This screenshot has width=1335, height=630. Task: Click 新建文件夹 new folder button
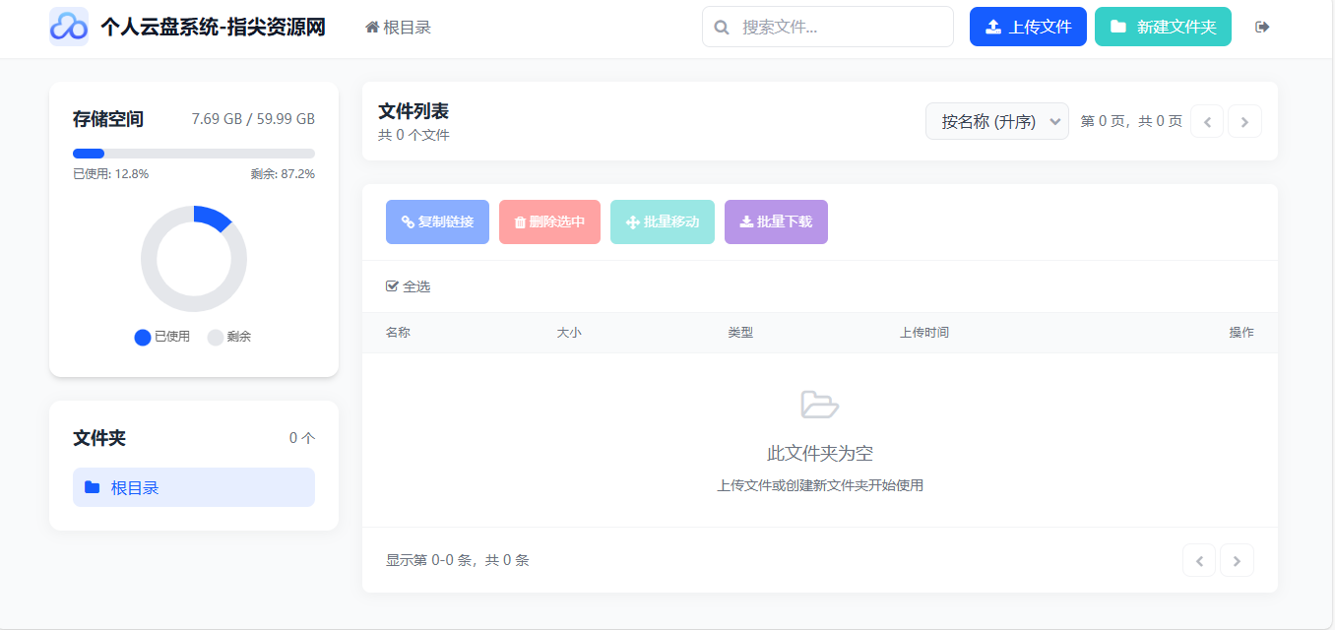[x=1162, y=27]
